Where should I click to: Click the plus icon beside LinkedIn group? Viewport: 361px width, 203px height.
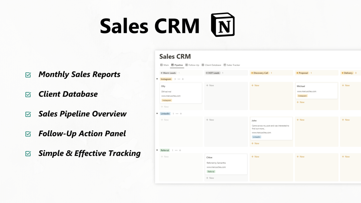point(181,114)
